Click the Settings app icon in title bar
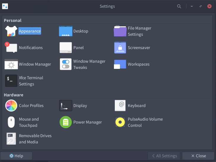This screenshot has width=216, height=162. pos(5,6)
